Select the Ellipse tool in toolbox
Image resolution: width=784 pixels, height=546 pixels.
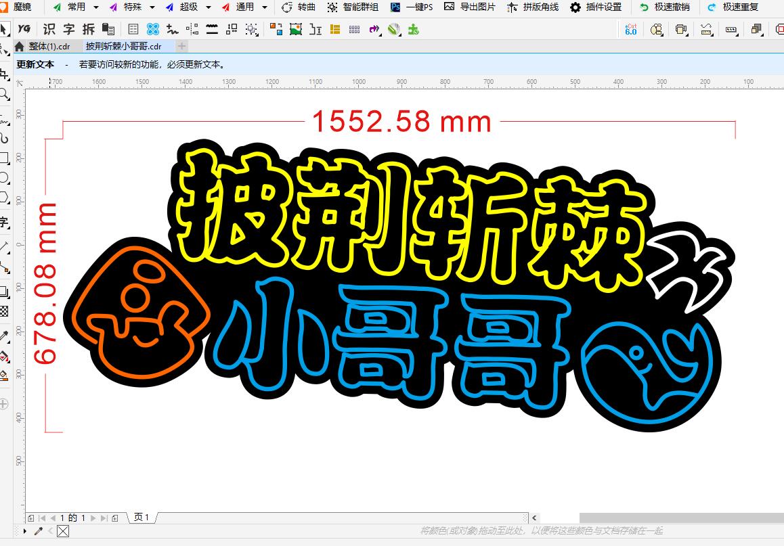[4, 177]
